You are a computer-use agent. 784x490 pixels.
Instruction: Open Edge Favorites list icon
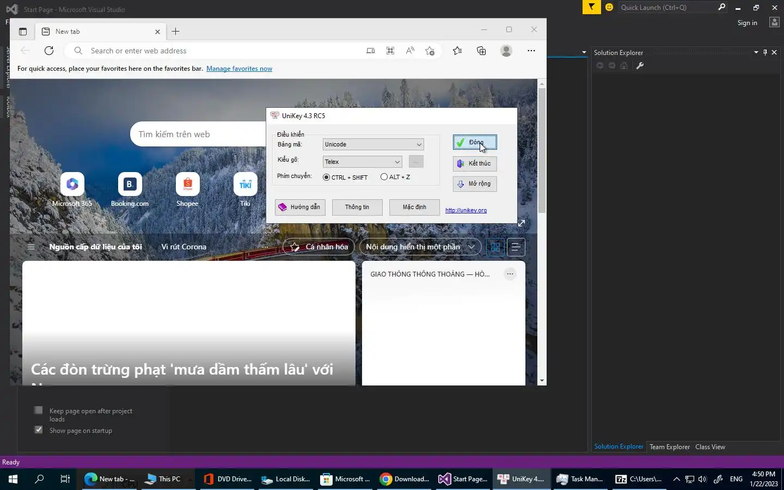[x=457, y=51]
